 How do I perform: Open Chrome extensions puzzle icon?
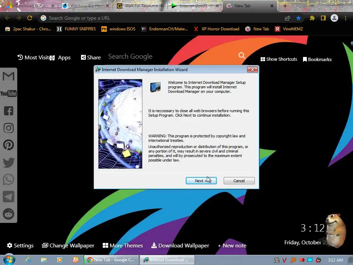(x=312, y=18)
